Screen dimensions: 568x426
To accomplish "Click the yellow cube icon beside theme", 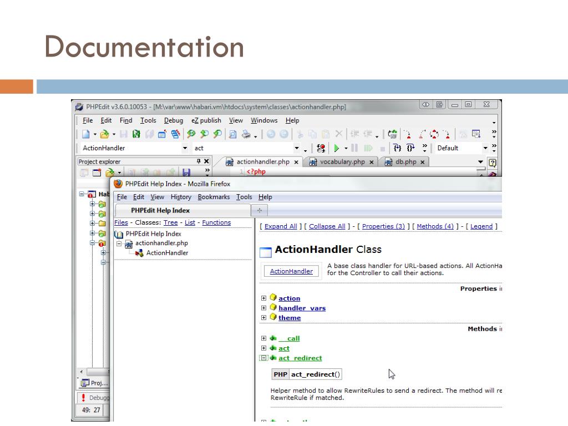I will click(x=273, y=317).
